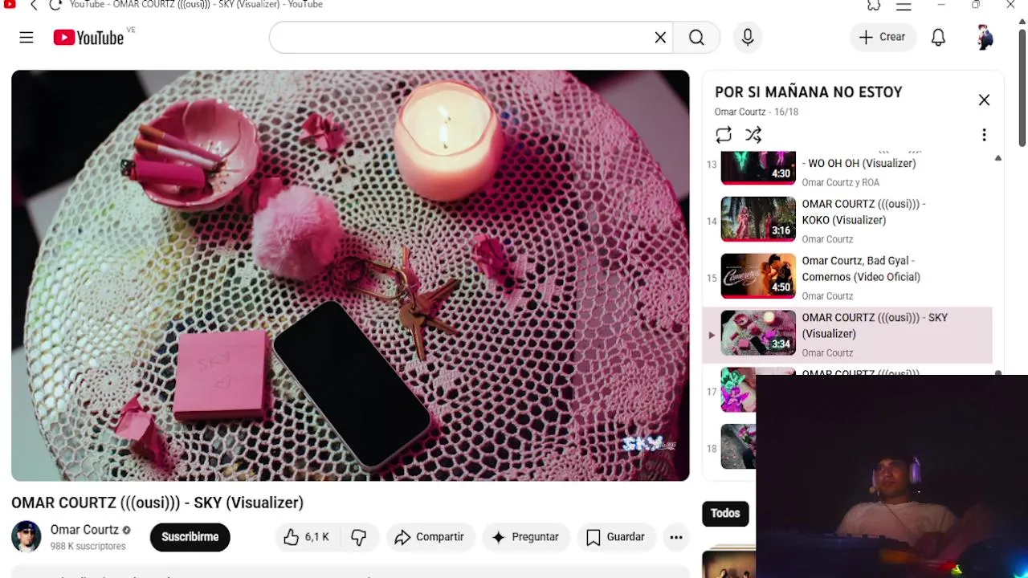Open the account avatar menu

coord(985,38)
